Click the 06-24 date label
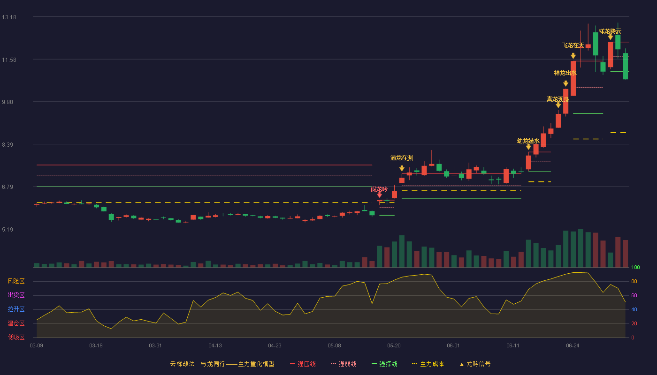657x375 pixels. pyautogui.click(x=573, y=345)
